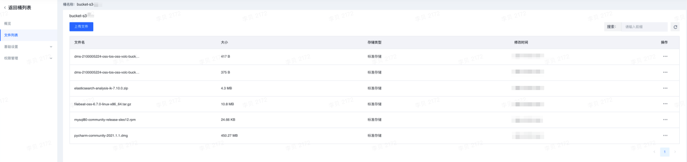Open more actions for the 375 B file
Viewport: 687px width, 162px height.
(x=665, y=72)
